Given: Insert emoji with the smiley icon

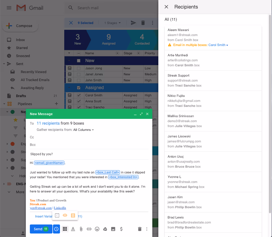Looking at the screenshot, I should [x=97, y=229].
